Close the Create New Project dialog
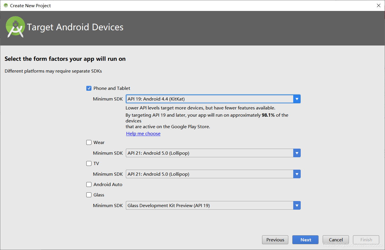 pos(378,5)
